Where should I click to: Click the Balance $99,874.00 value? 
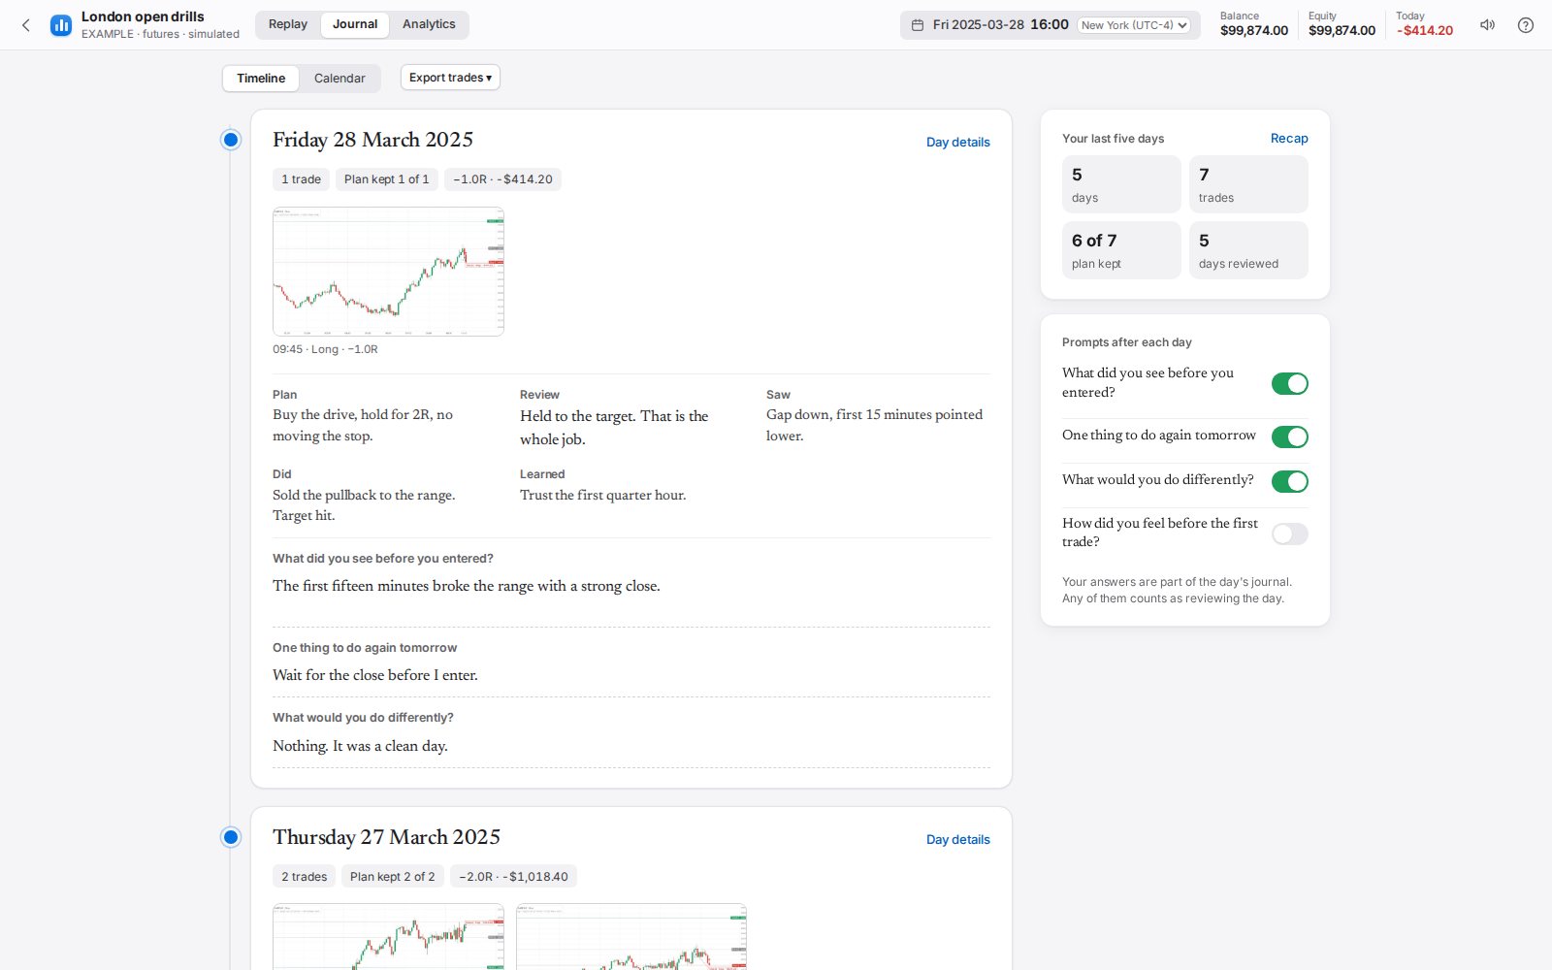[1254, 30]
